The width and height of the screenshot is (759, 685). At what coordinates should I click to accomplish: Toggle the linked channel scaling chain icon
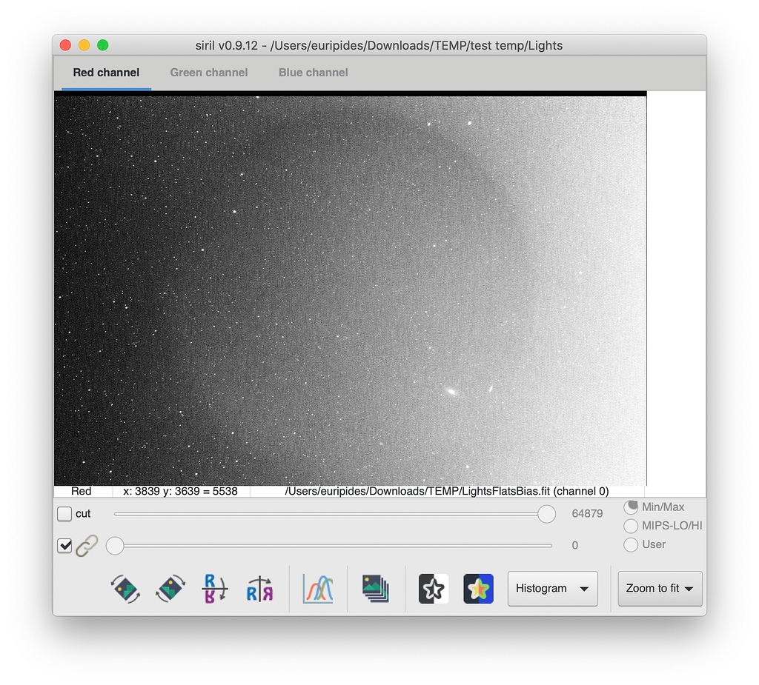pos(87,545)
